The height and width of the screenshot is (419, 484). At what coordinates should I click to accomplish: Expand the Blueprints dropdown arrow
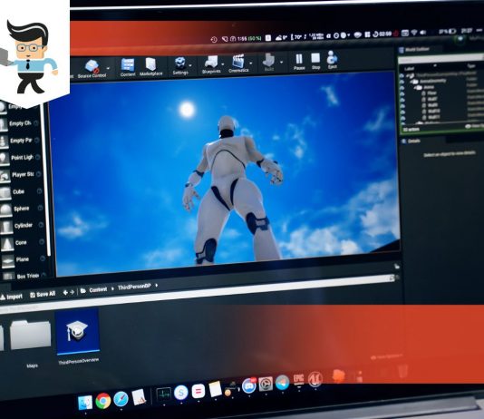[223, 64]
